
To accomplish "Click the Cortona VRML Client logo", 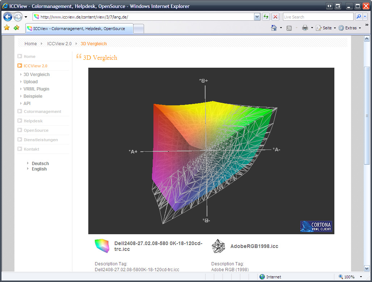I will point(316,226).
